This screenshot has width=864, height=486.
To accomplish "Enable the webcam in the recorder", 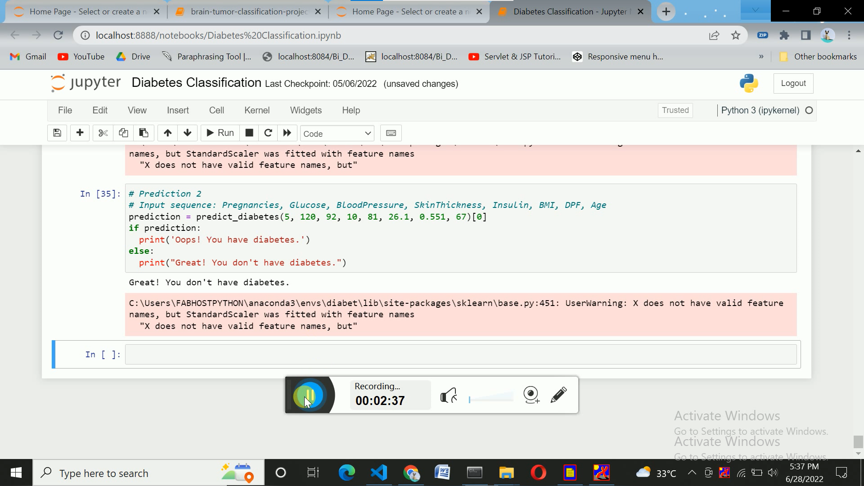I will (x=531, y=395).
